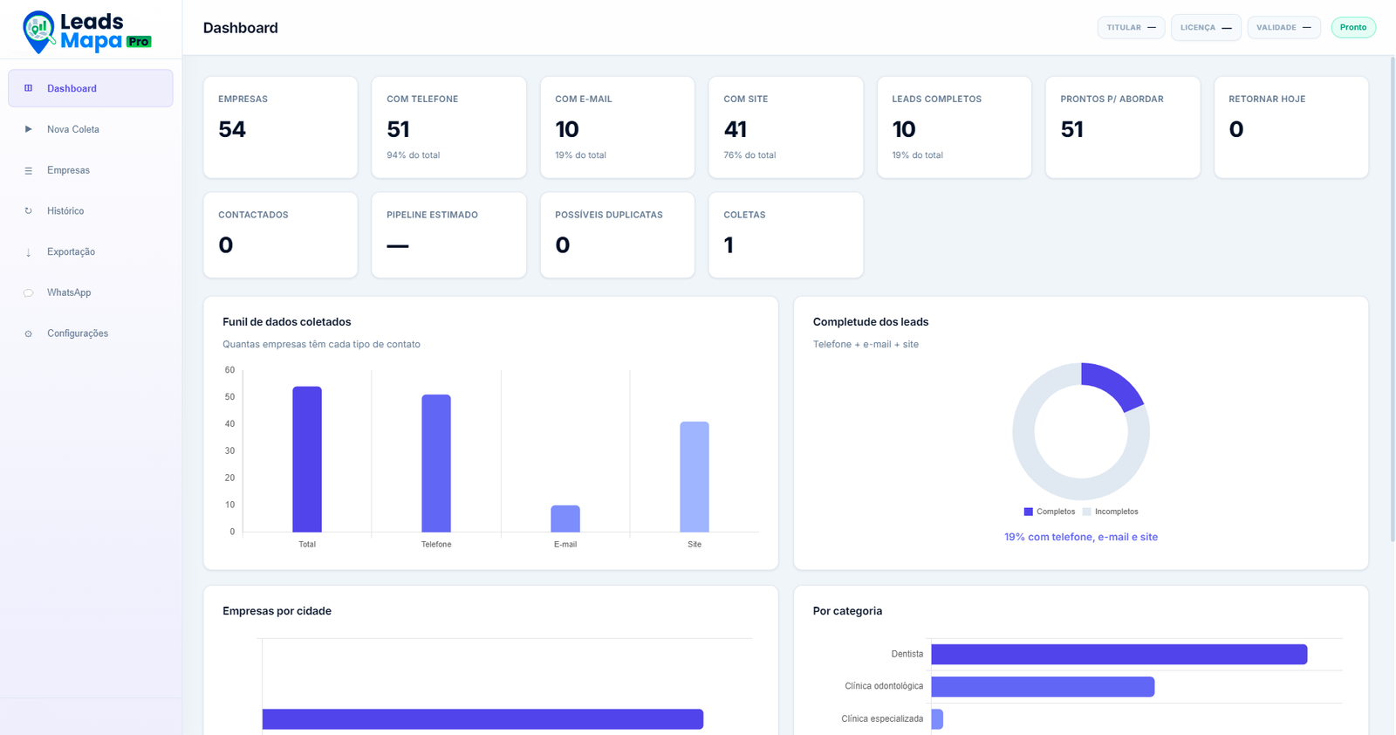Select the PRONTOS P/ ABORDAR card
The height and width of the screenshot is (735, 1396).
(1122, 127)
